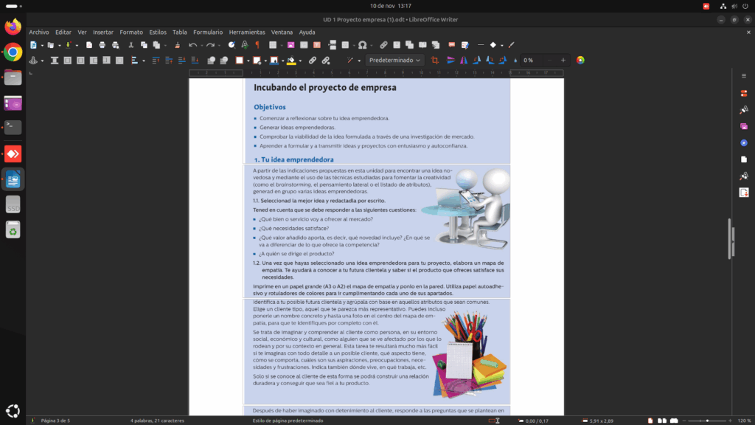Click the Insert special character omega icon
Image resolution: width=755 pixels, height=425 pixels.
point(362,45)
